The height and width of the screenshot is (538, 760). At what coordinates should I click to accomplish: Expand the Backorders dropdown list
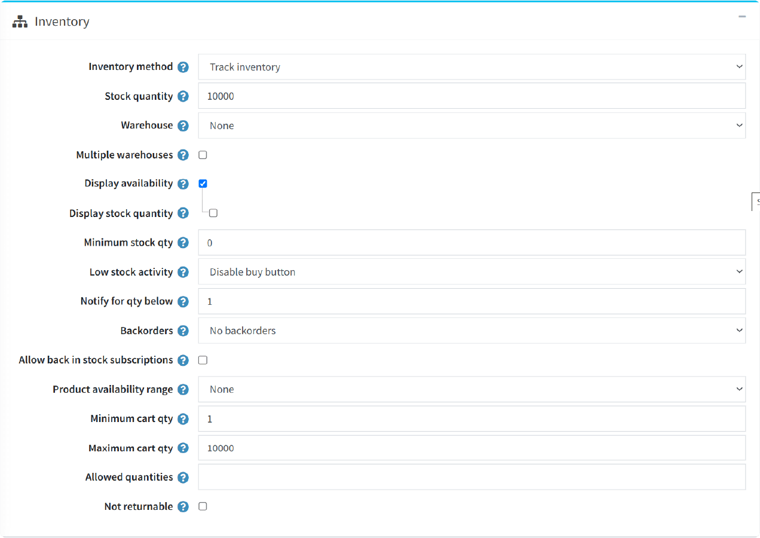(x=471, y=331)
